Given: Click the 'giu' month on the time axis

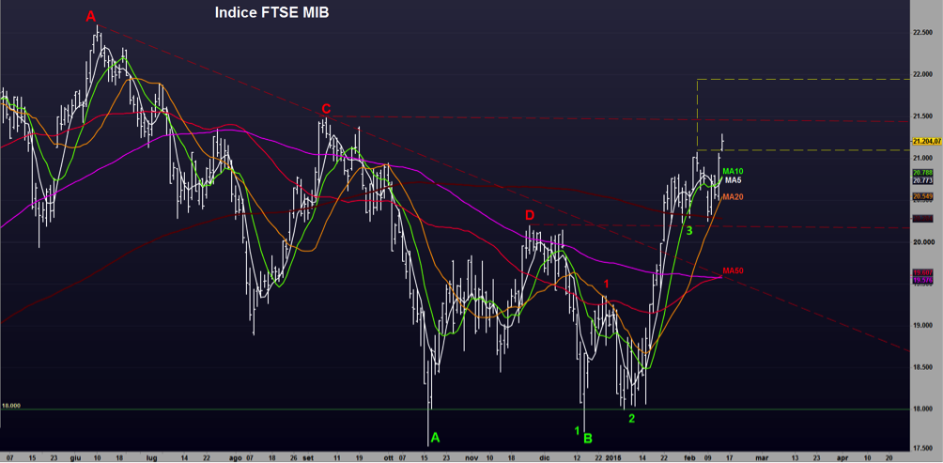Looking at the screenshot, I should (x=76, y=457).
